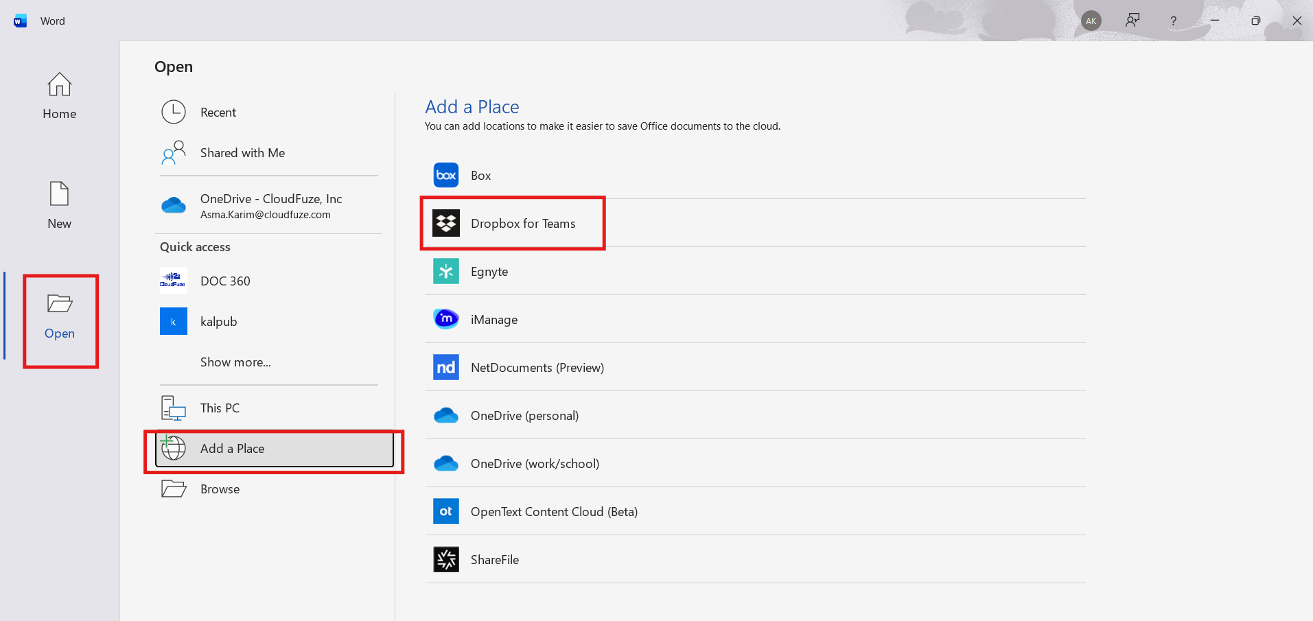
Task: Expand Show more under Quick access
Action: pos(235,362)
